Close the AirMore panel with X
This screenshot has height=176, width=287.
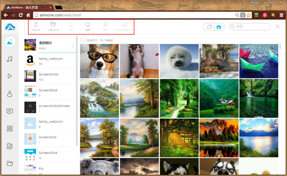pyautogui.click(x=278, y=26)
